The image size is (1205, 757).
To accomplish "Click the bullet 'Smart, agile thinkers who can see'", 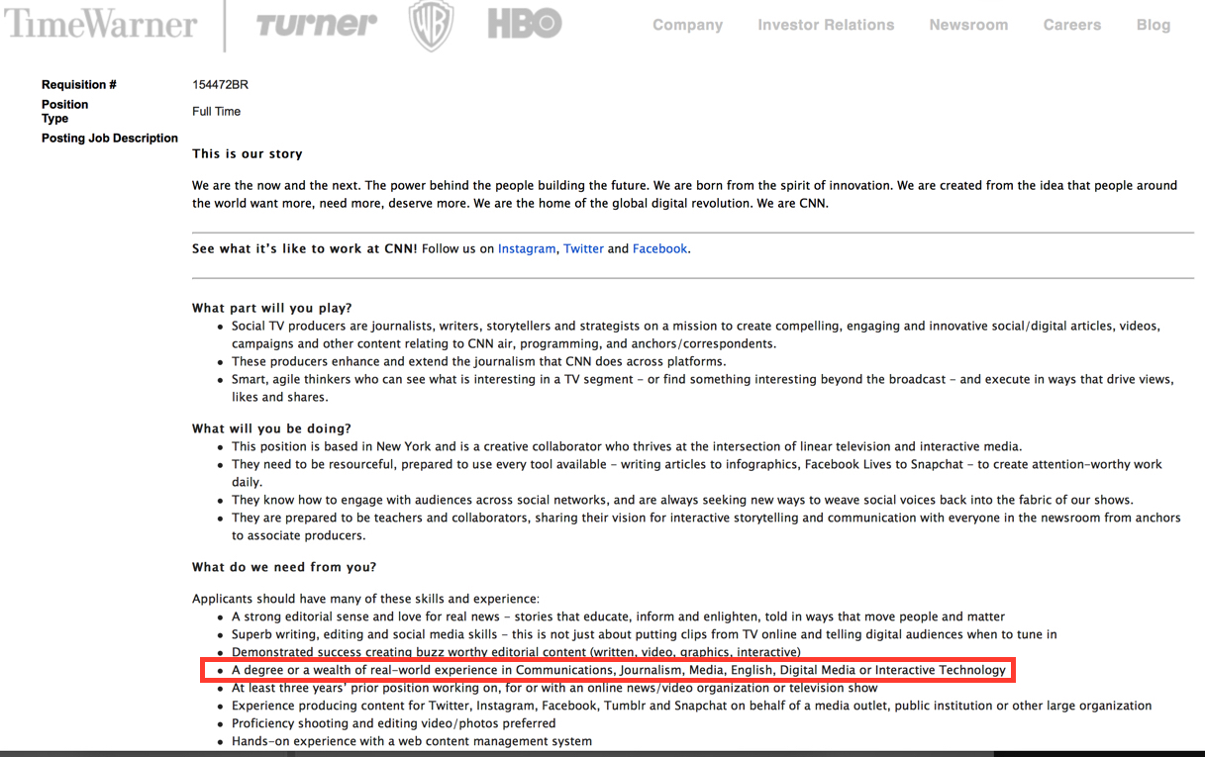I will pyautogui.click(x=703, y=388).
